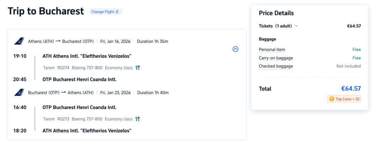Click the Checked baggage label

click(x=276, y=66)
